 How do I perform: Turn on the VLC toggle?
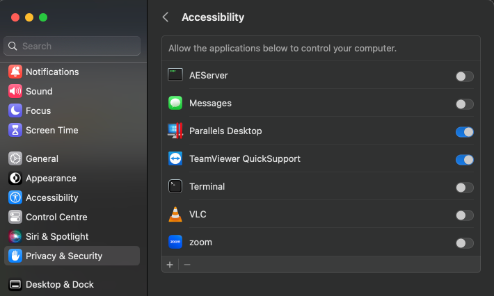(464, 215)
